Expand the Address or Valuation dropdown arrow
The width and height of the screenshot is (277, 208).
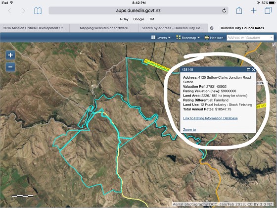pos(272,38)
